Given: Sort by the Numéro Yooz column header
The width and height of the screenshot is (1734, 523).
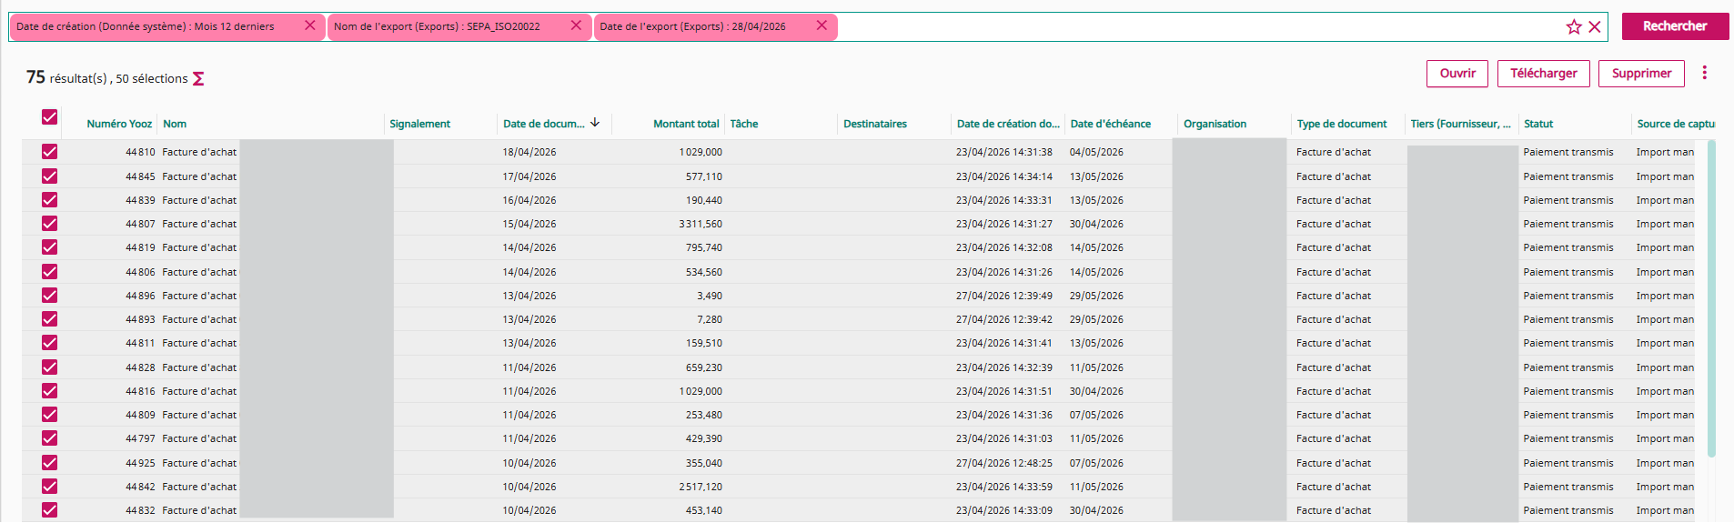Looking at the screenshot, I should click(x=118, y=124).
